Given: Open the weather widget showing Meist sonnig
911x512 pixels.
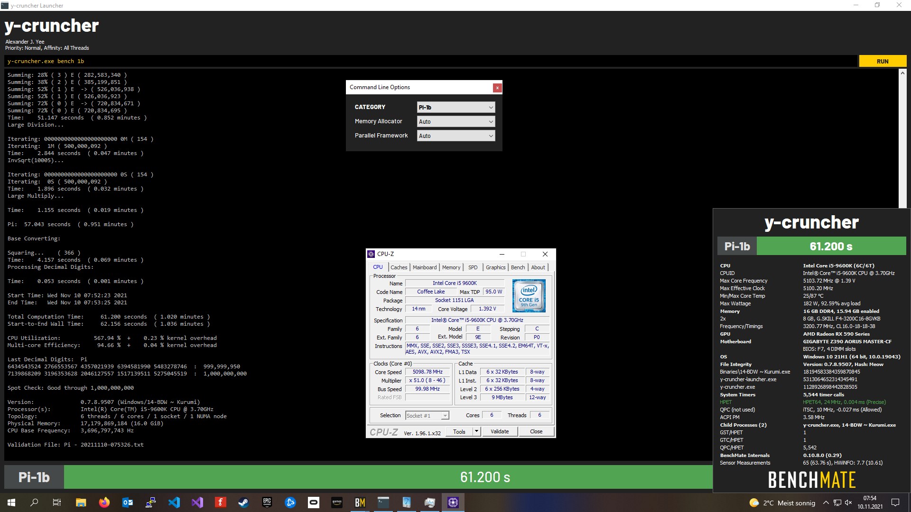Looking at the screenshot, I should 782,503.
